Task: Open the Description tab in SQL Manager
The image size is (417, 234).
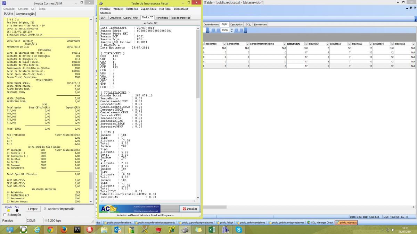Action: click(236, 25)
